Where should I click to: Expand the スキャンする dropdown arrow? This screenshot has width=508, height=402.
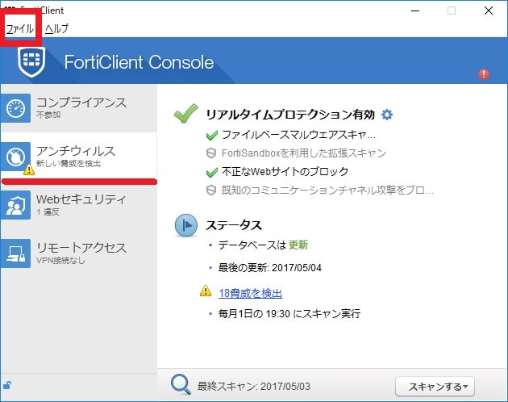coord(465,387)
